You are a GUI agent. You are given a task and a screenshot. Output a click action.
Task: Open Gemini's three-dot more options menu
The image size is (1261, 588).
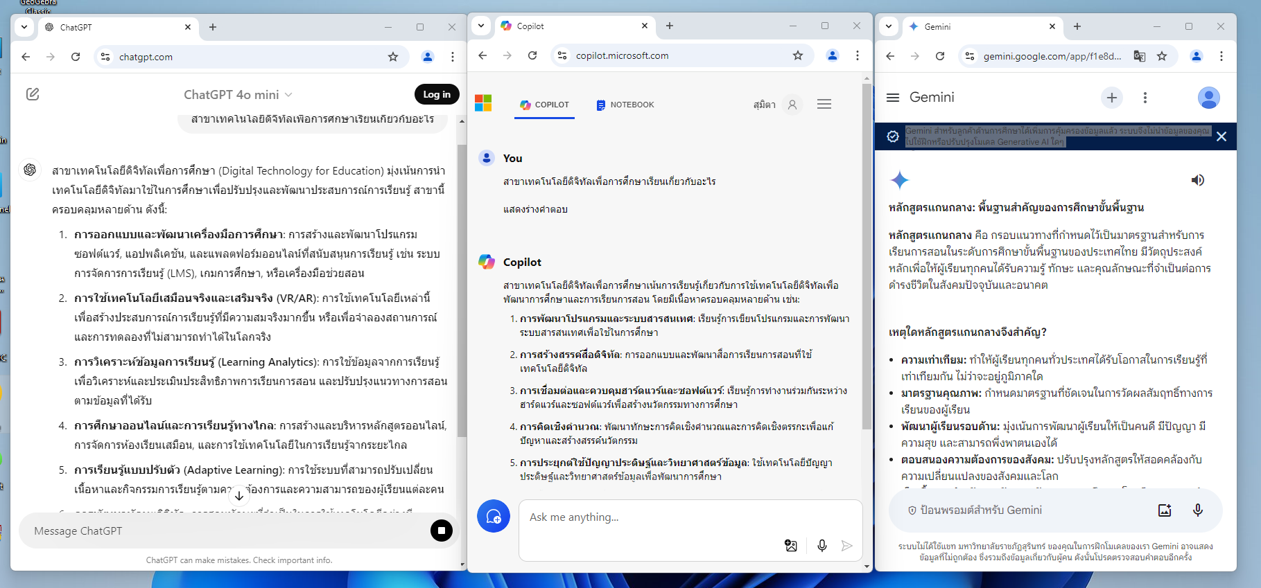[x=1145, y=98]
